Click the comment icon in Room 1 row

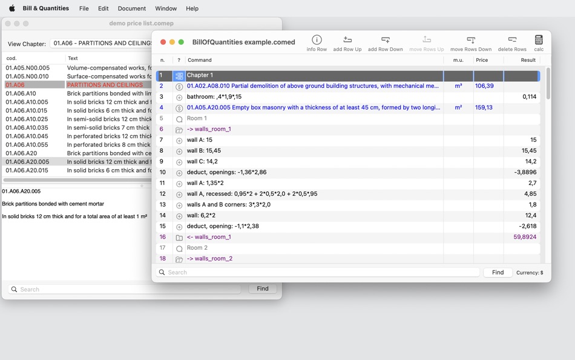pyautogui.click(x=179, y=119)
